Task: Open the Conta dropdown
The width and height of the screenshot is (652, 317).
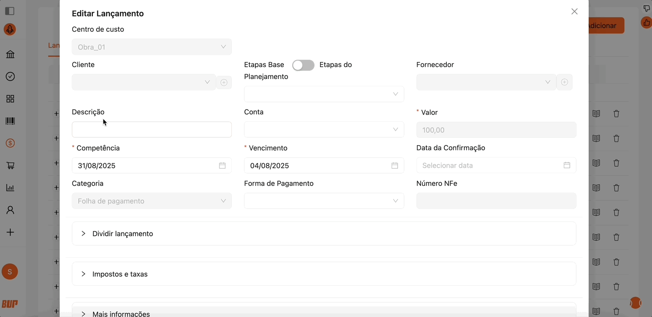Action: [324, 130]
